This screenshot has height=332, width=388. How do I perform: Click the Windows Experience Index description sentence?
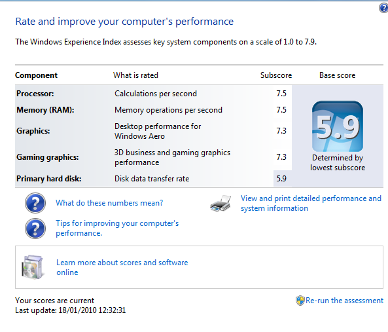166,42
